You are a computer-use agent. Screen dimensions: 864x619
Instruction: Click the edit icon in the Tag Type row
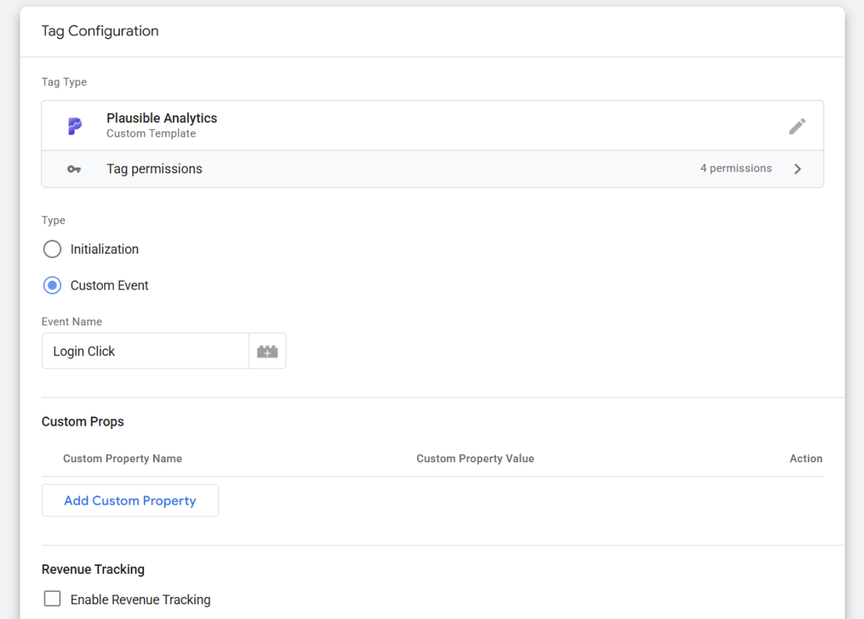[797, 126]
